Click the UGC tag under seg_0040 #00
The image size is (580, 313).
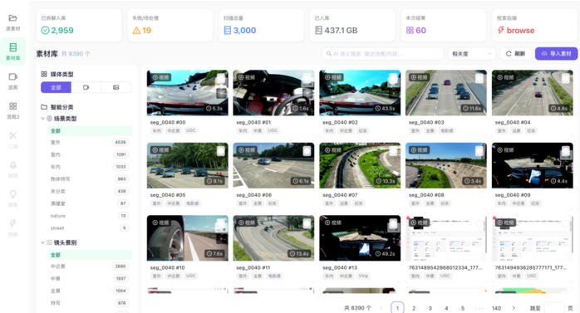click(191, 130)
